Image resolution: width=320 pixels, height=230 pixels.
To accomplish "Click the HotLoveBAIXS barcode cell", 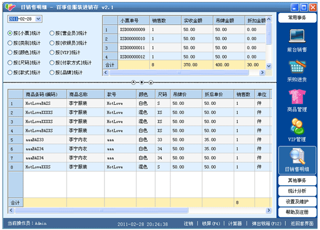I will [x=45, y=131].
